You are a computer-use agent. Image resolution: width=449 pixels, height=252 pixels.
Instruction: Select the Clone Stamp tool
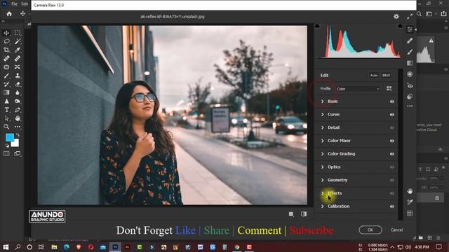tap(18, 76)
